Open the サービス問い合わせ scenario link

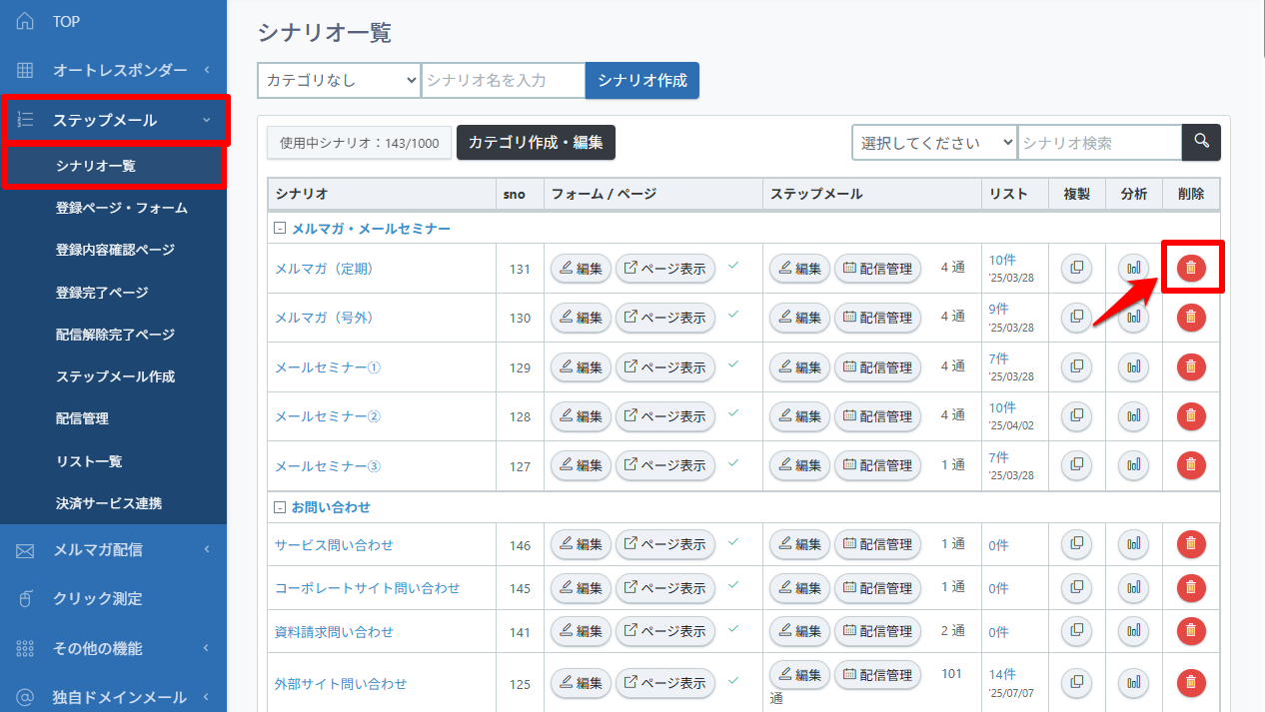pos(334,544)
